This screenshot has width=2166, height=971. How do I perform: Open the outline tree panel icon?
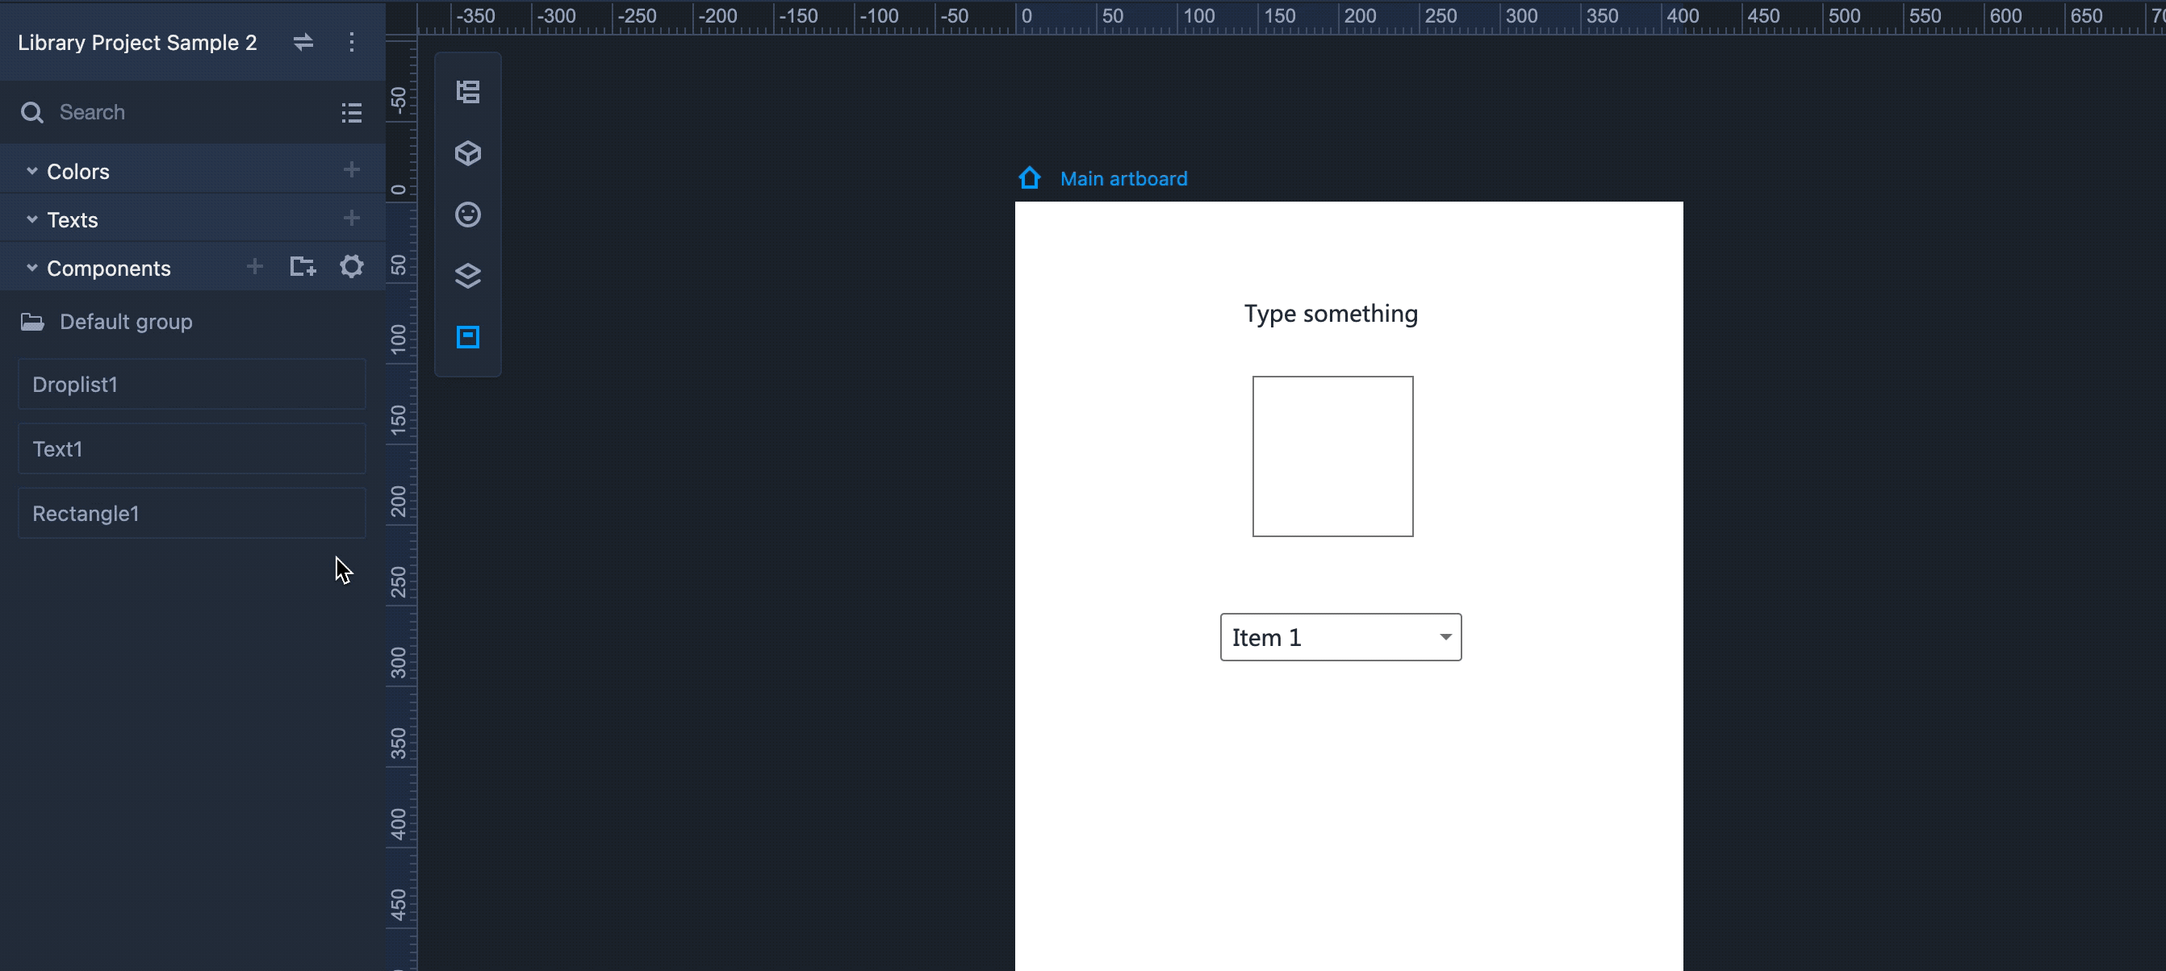[467, 92]
